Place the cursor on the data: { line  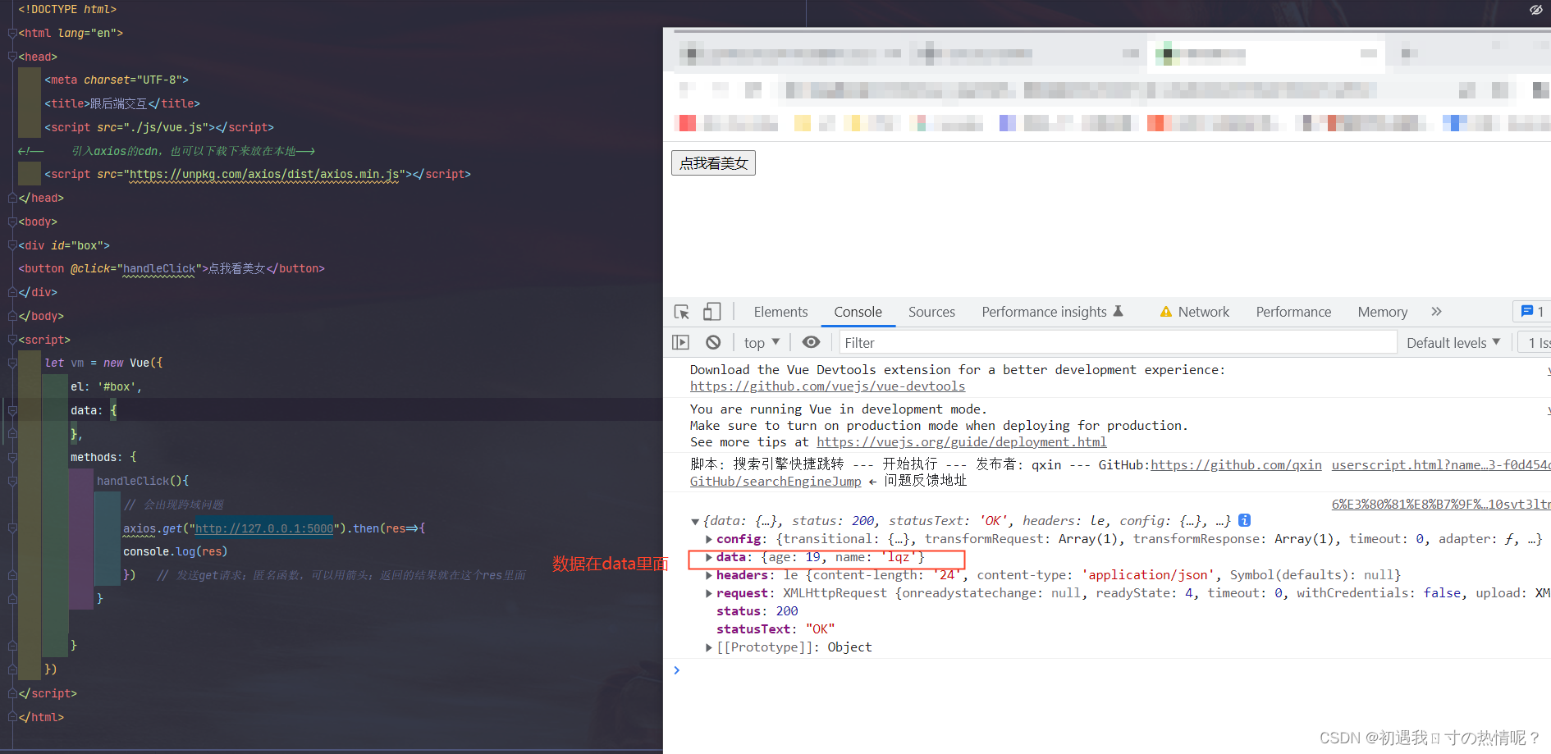pyautogui.click(x=94, y=410)
